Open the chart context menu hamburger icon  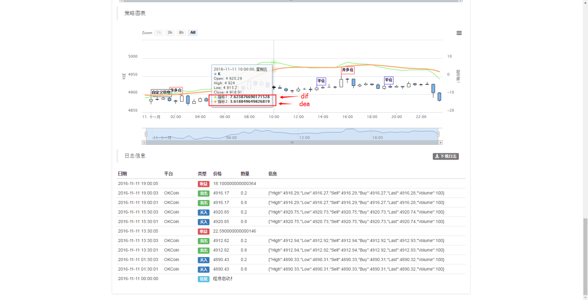pos(459,33)
